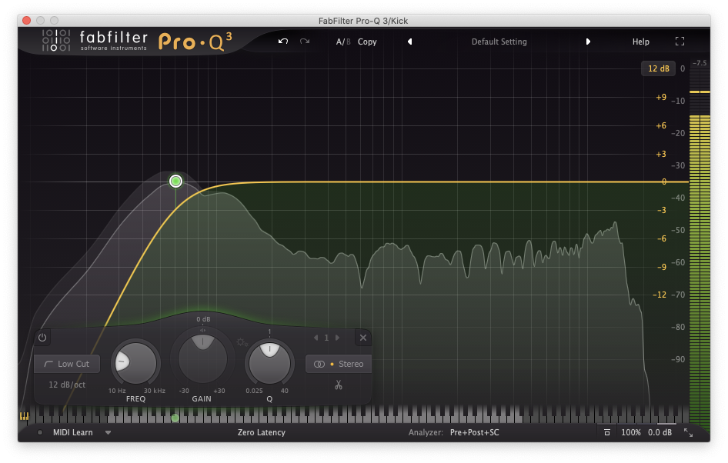Screen dimensions: 728x463
Task: Select next band arrow in band panel
Action: [x=338, y=338]
